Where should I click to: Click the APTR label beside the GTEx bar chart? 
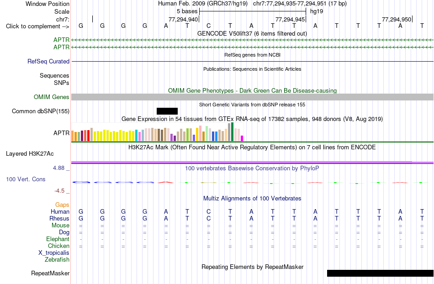[61, 133]
